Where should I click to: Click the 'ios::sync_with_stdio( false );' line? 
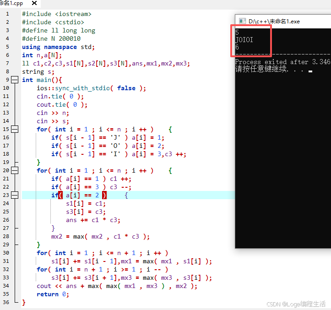point(92,88)
